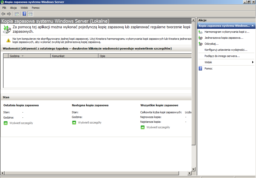The image size is (256, 178).
Task: Click green arrow under Wszystkie kopie zapasowe
Action: point(142,127)
